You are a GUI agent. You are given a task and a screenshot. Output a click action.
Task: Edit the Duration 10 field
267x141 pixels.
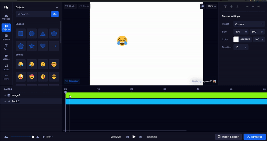coord(241,47)
